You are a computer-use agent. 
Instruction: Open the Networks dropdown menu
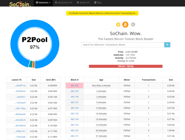click(43, 3)
